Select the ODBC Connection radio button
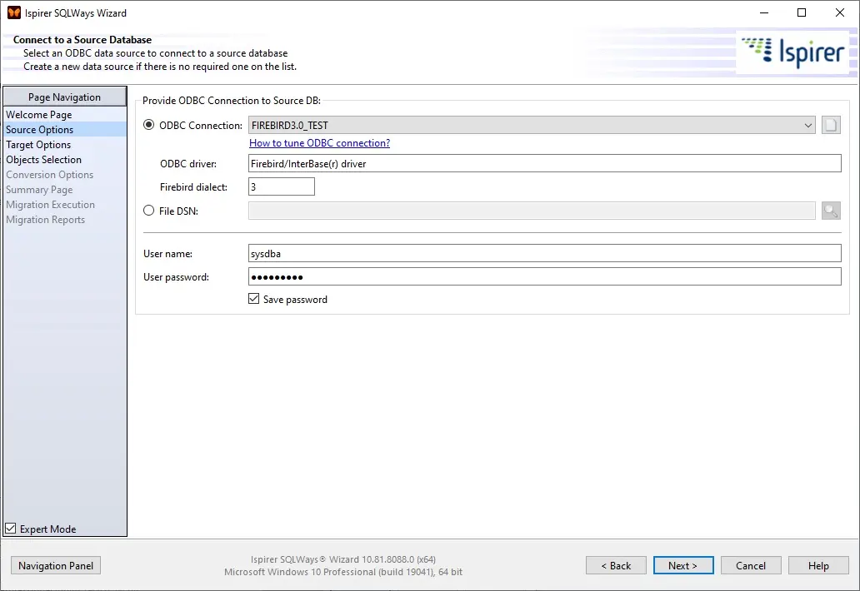The image size is (860, 591). (x=148, y=125)
